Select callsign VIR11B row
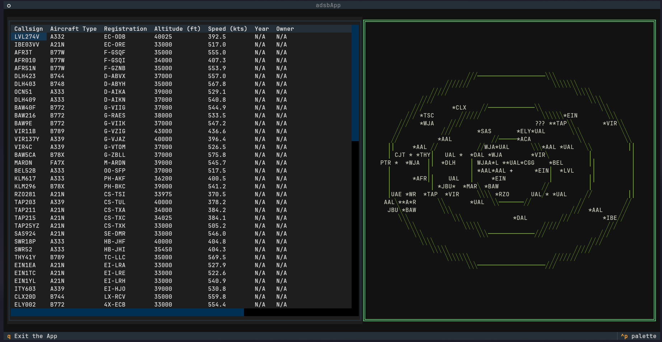This screenshot has height=342, width=662. [181, 131]
